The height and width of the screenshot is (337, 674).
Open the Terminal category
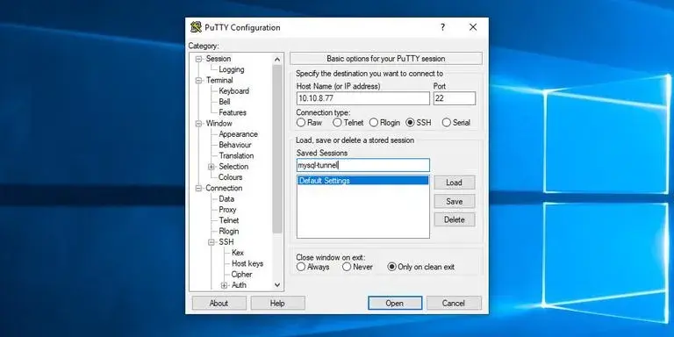tap(219, 80)
